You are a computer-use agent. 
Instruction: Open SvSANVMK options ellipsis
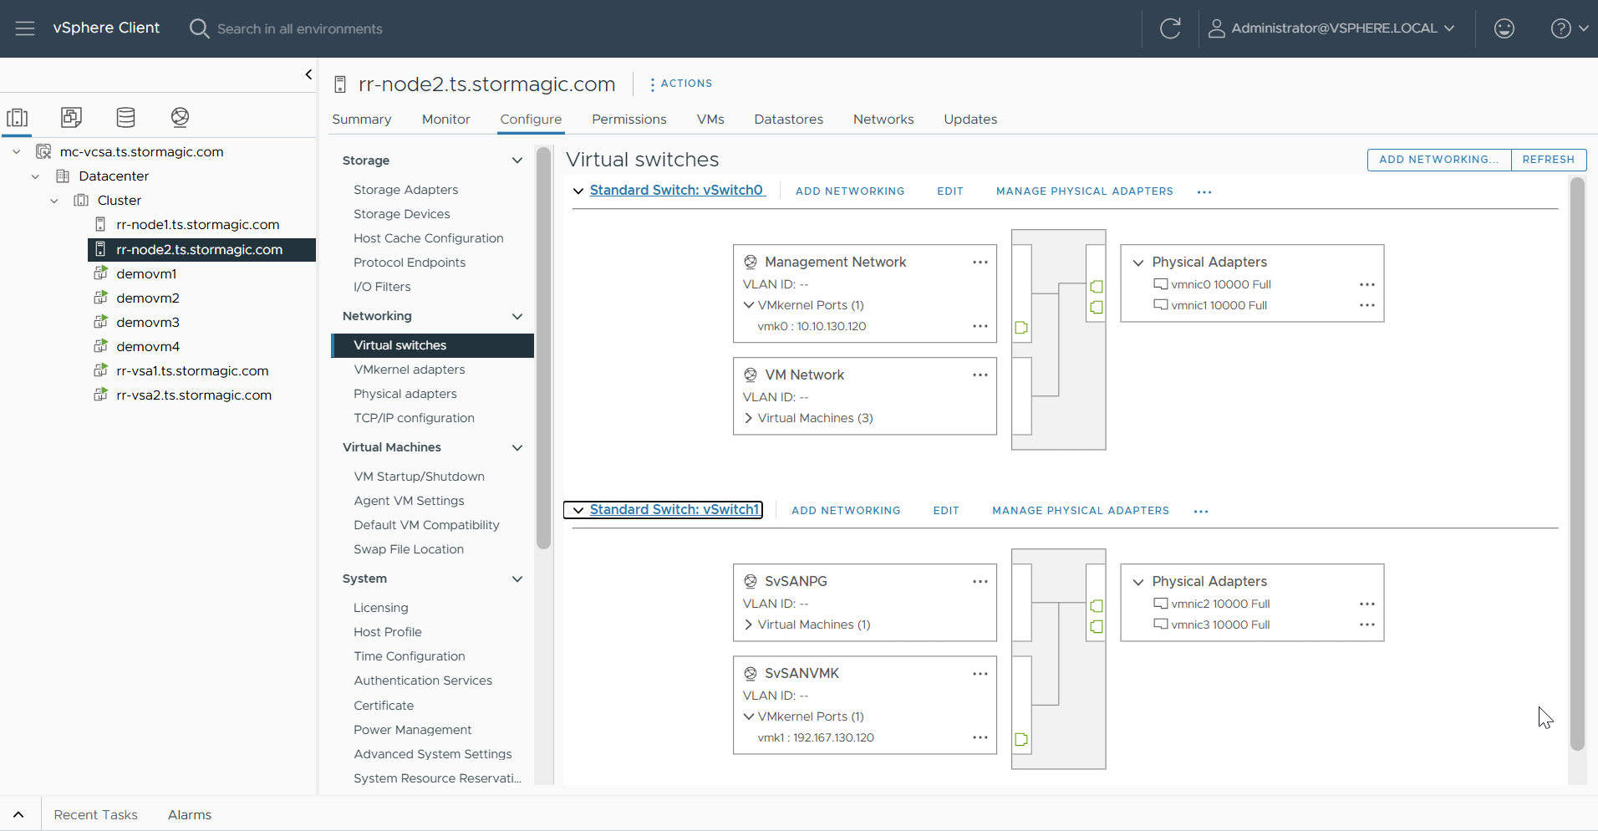click(x=980, y=673)
